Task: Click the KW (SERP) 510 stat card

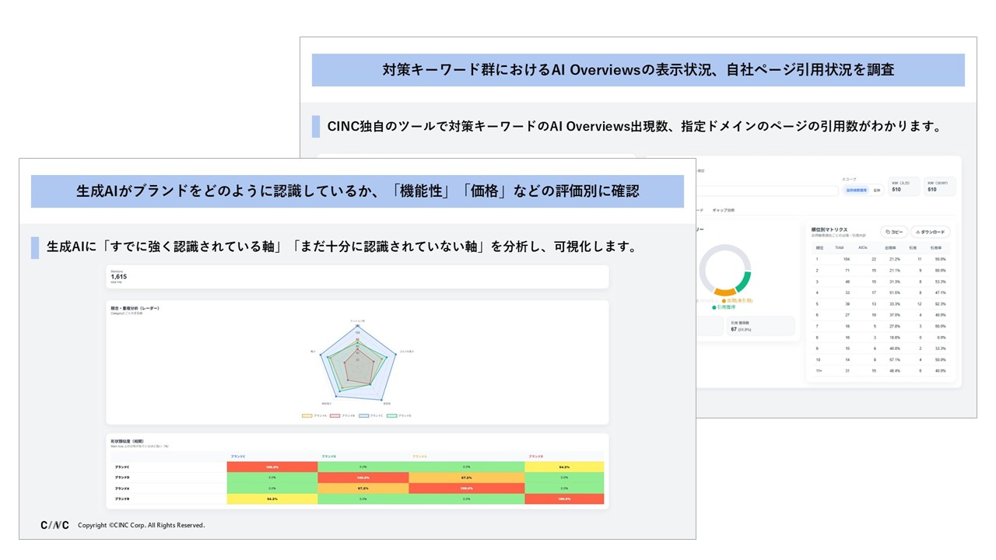Action: coord(939,187)
